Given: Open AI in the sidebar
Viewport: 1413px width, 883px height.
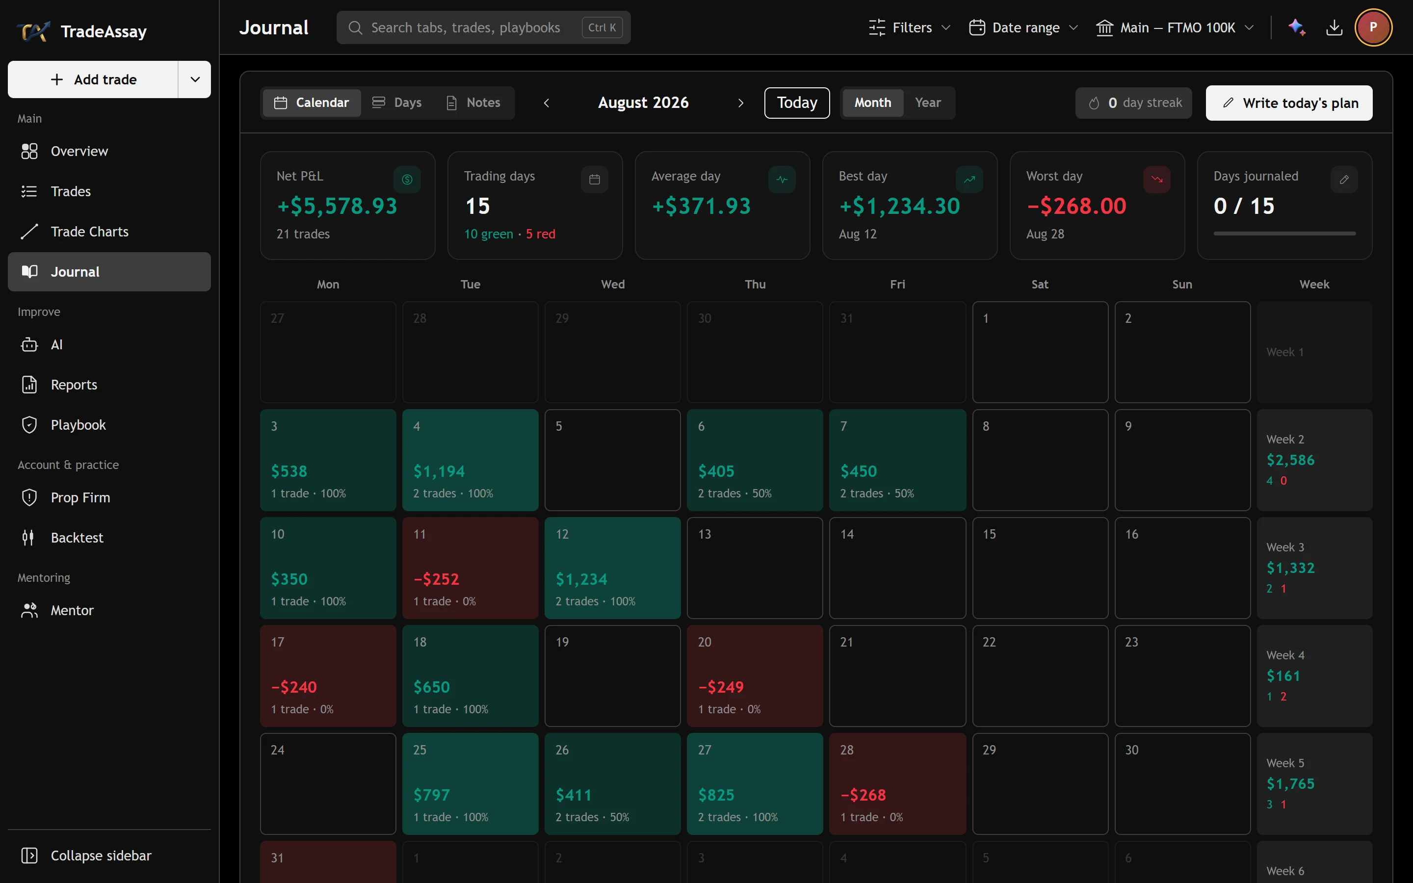Looking at the screenshot, I should (109, 344).
